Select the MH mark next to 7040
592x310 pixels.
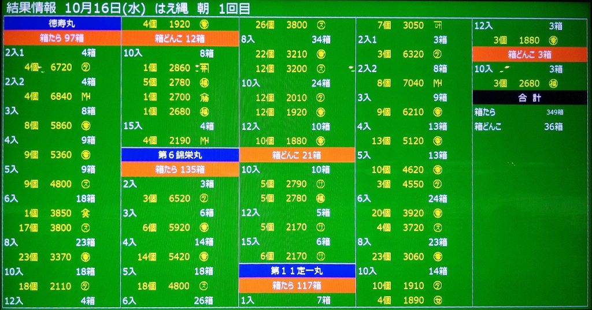[x=438, y=83]
